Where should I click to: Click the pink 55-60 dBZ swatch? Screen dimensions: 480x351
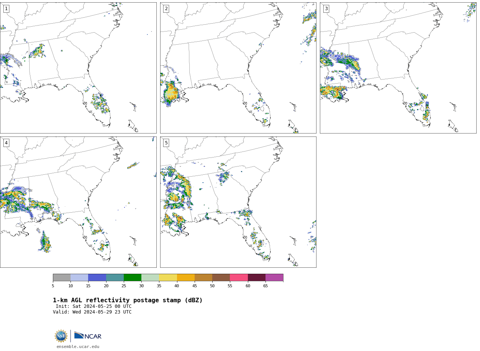239,277
